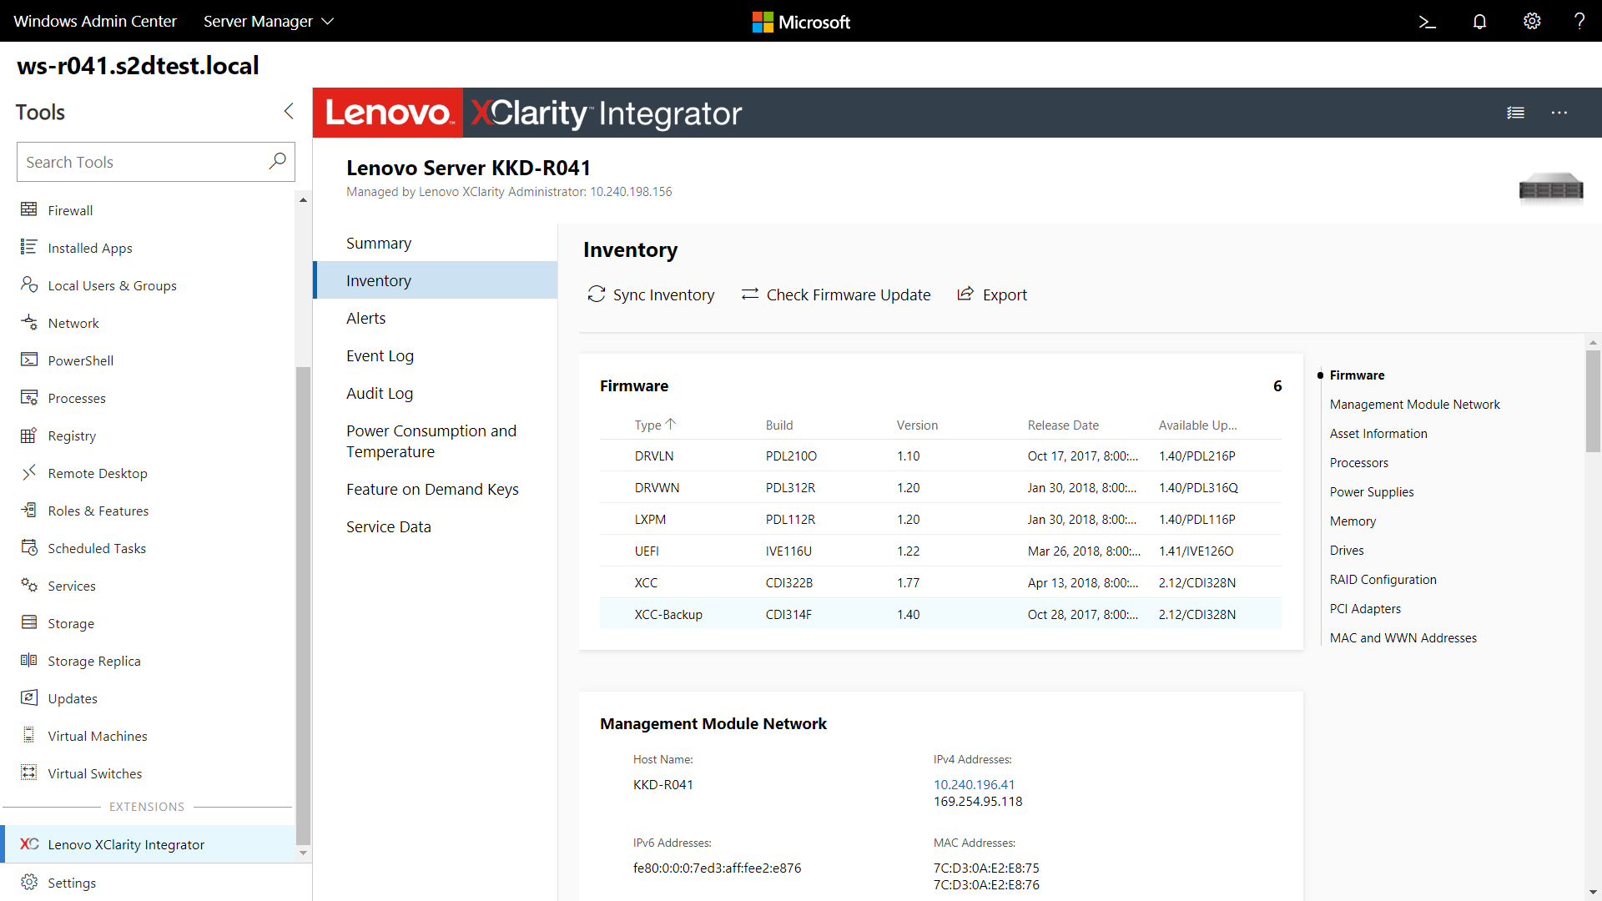This screenshot has height=901, width=1602.
Task: Click the Sync Inventory icon button
Action: [x=597, y=294]
